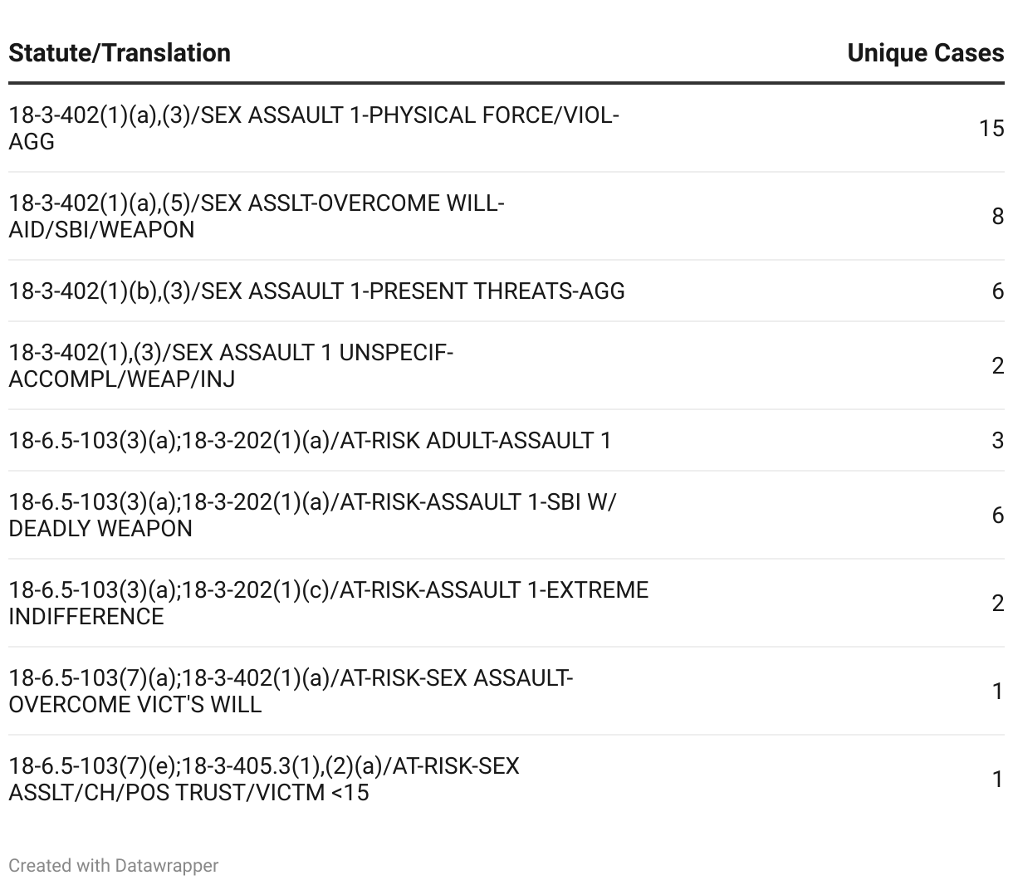Select AT-RISK-SEX ASSLT/CH/POS TRUST/VICTM <15 row
The width and height of the screenshot is (1013, 885).
pos(264,779)
